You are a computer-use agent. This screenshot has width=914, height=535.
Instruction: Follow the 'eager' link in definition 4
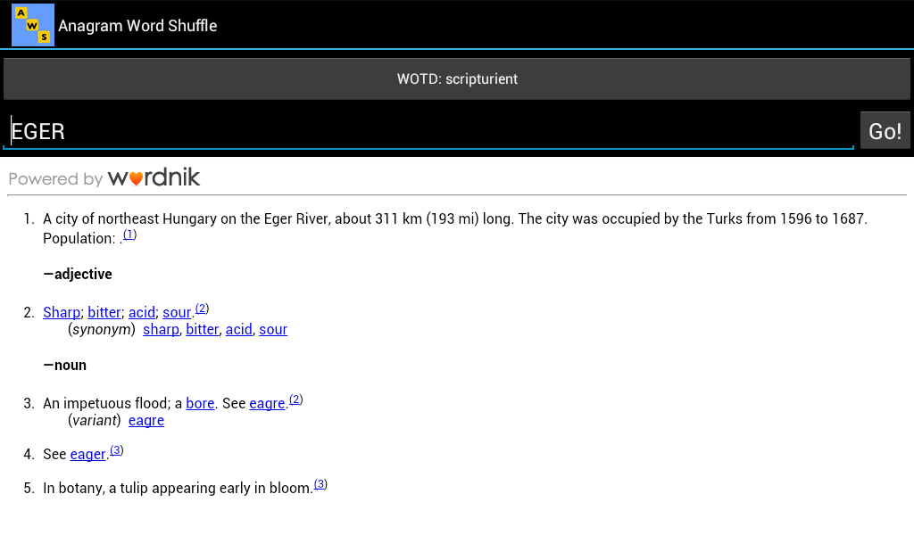point(87,454)
